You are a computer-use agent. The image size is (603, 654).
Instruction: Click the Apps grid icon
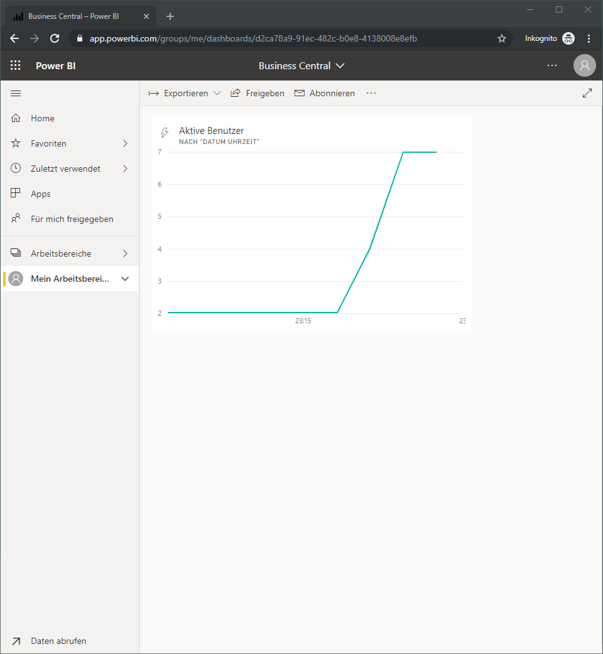click(x=16, y=193)
